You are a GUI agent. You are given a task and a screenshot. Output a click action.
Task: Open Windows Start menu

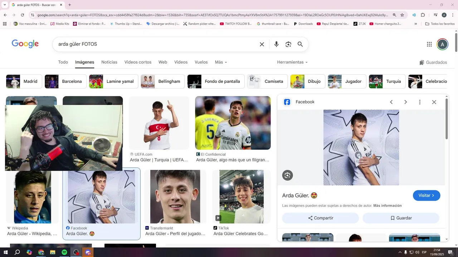click(x=5, y=252)
